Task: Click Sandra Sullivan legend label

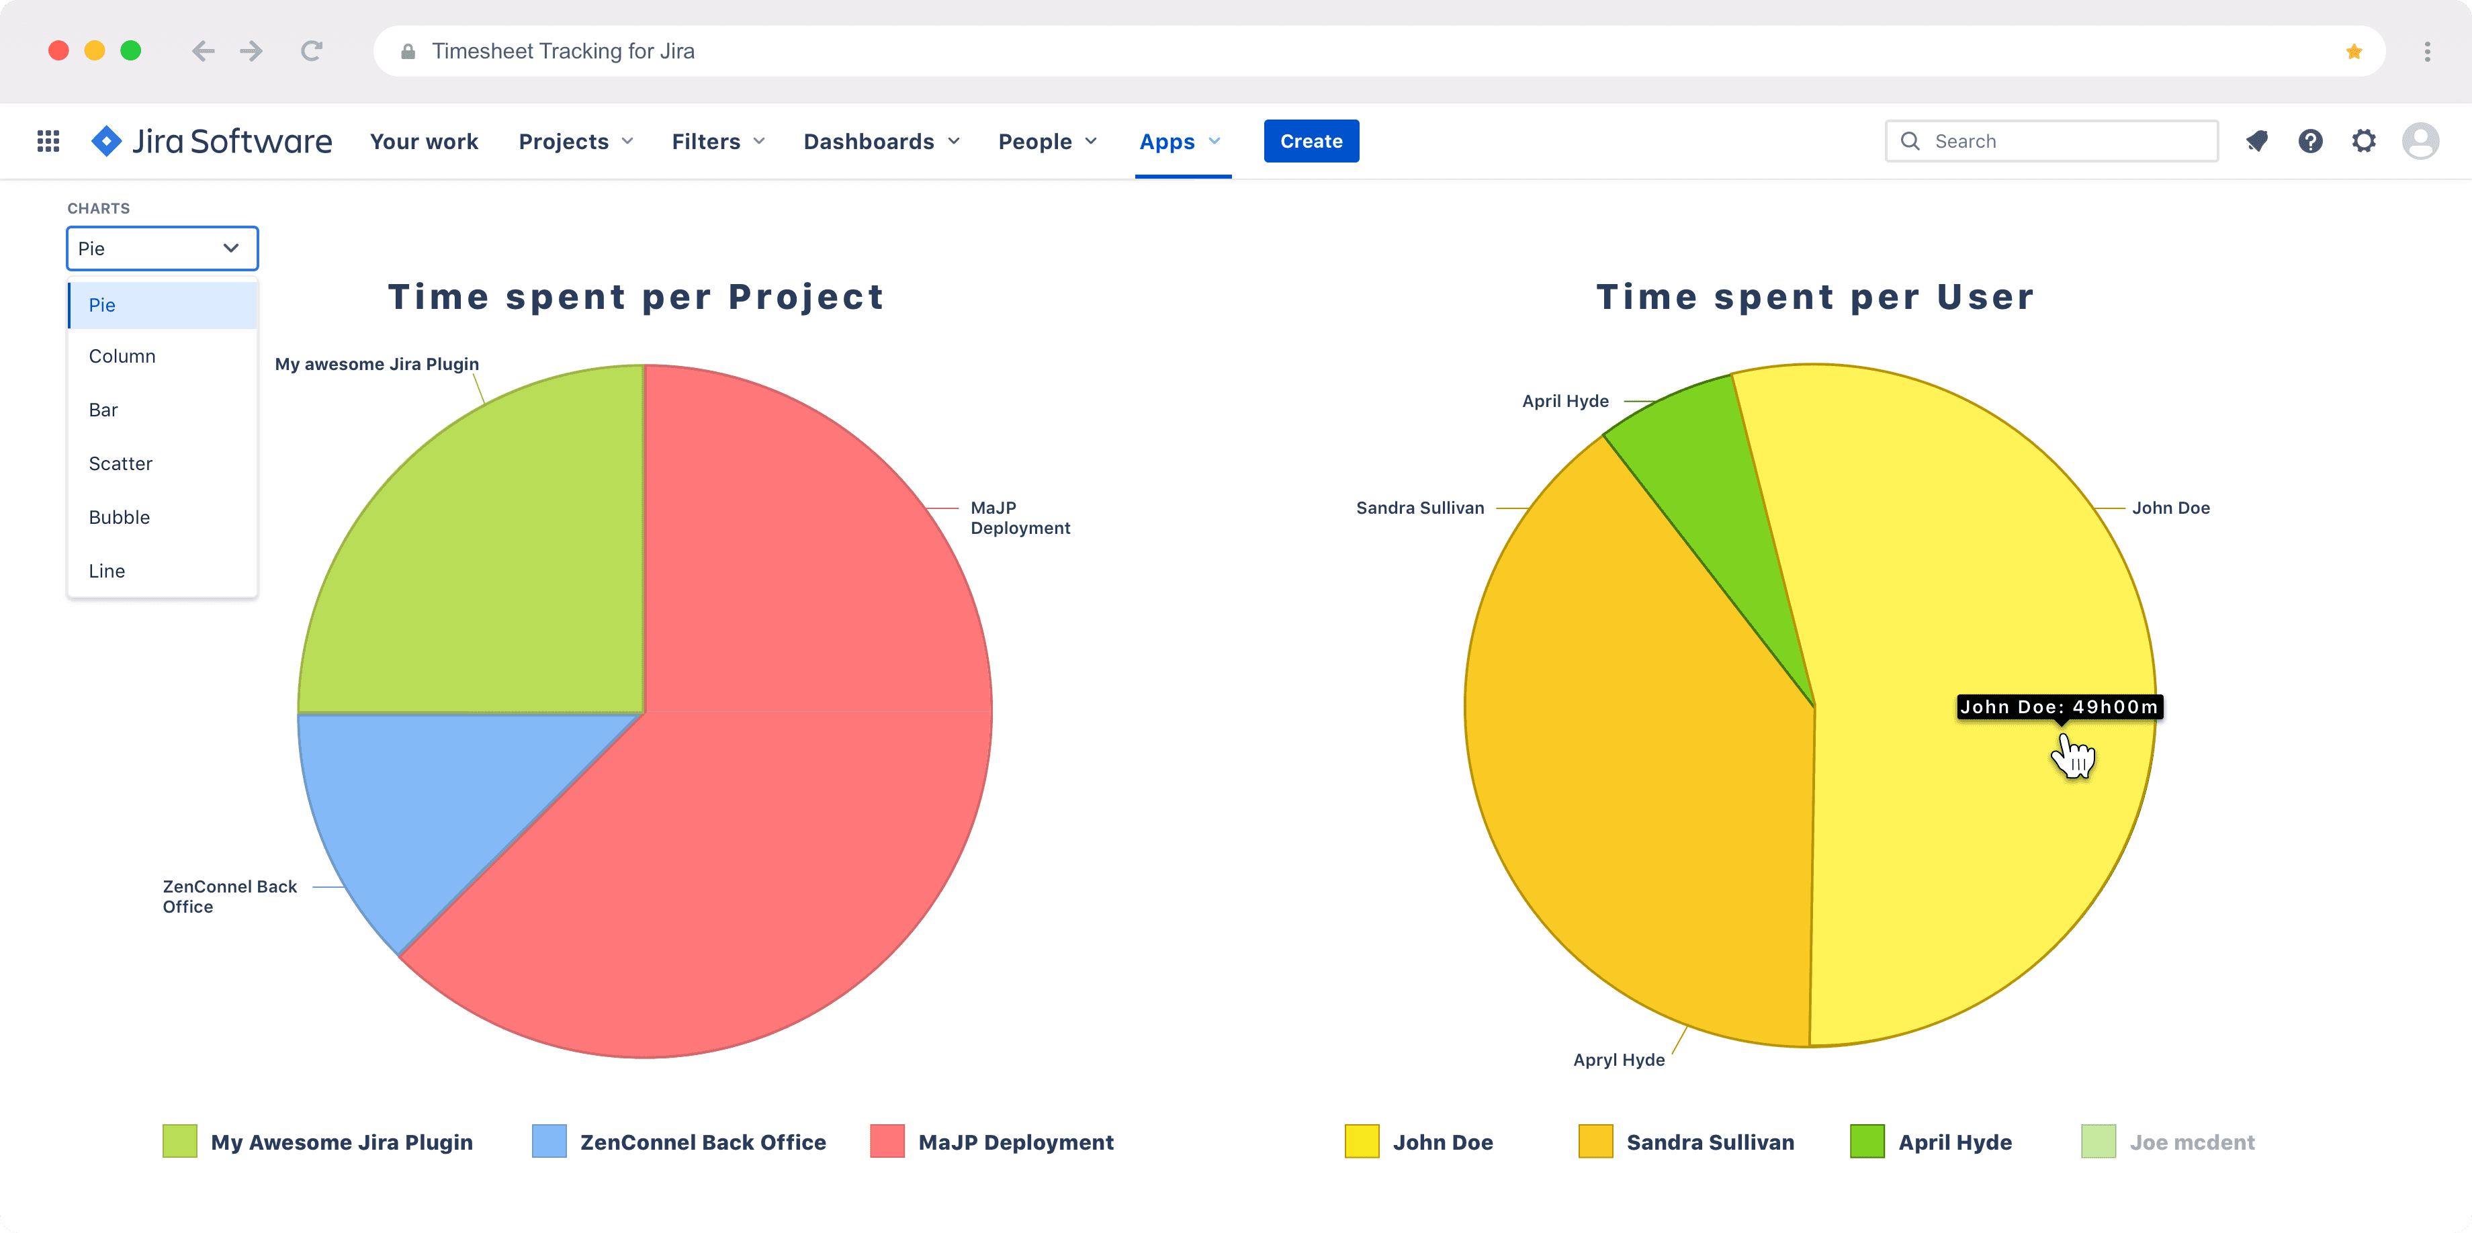Action: click(1710, 1143)
